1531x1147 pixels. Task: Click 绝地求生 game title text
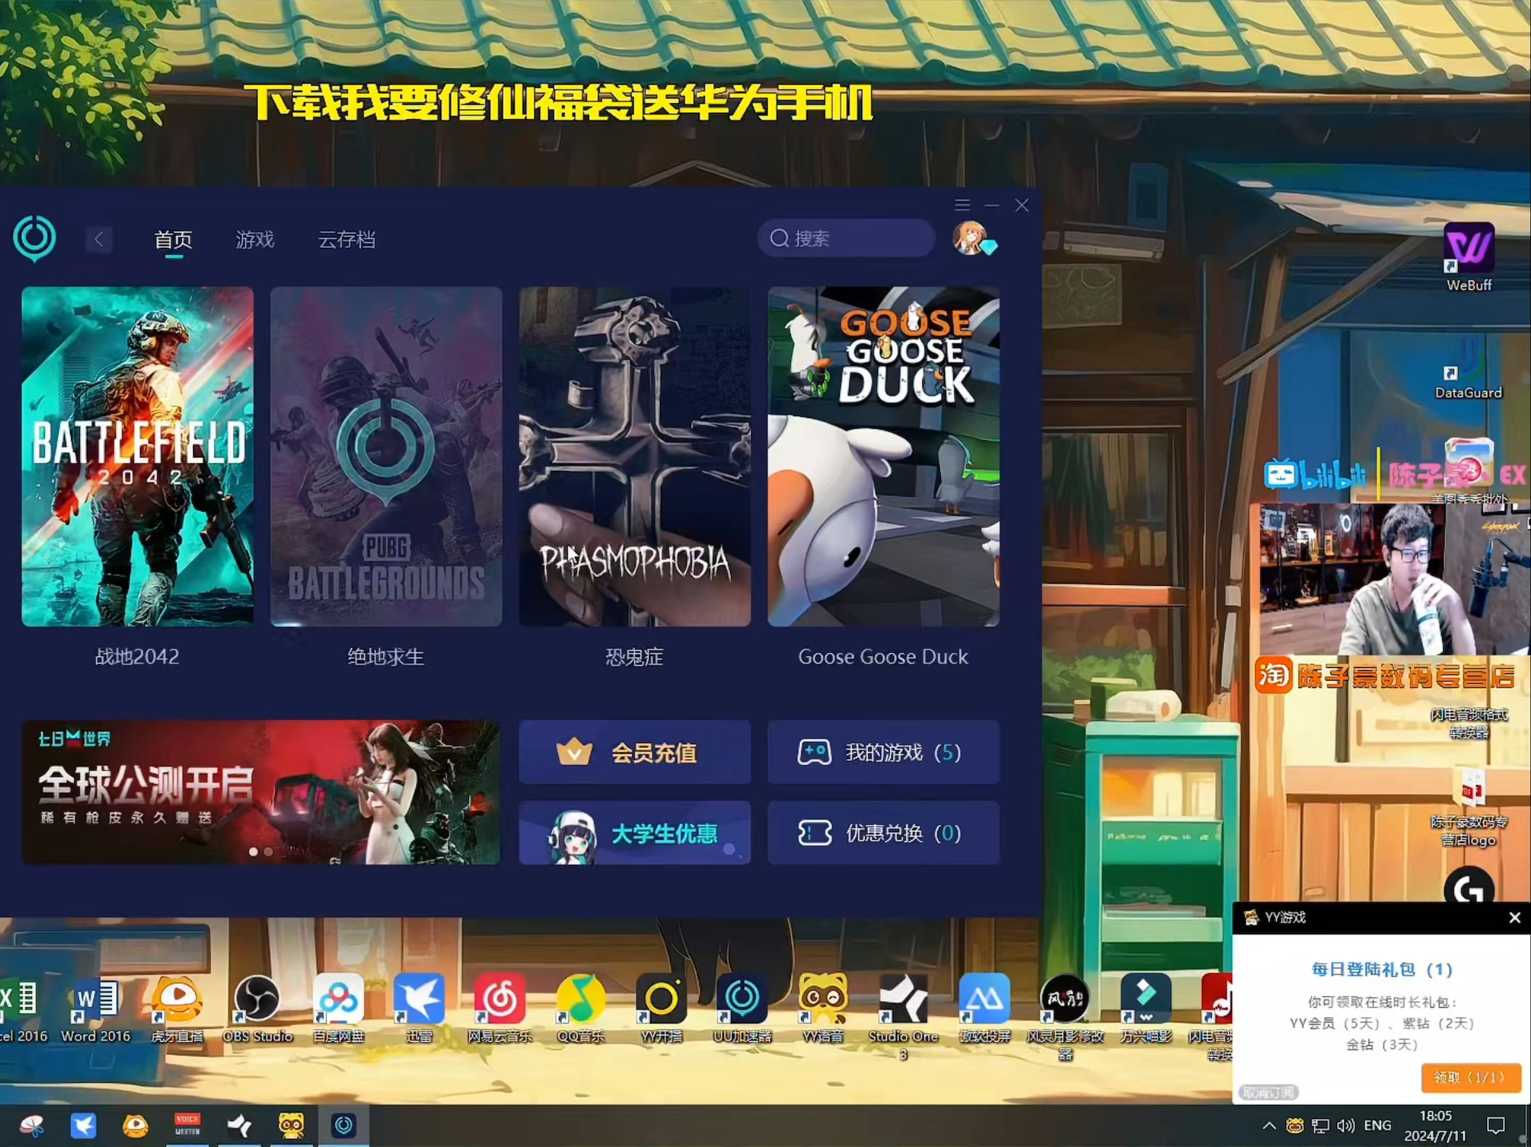(386, 656)
